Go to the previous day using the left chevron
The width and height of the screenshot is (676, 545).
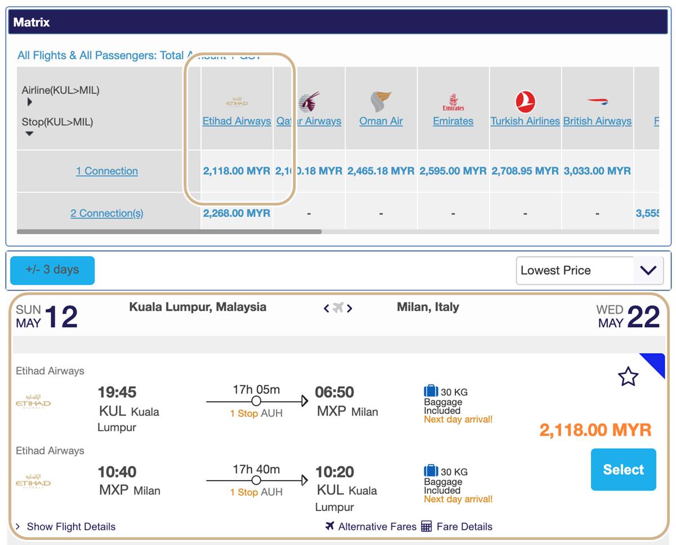pyautogui.click(x=326, y=308)
